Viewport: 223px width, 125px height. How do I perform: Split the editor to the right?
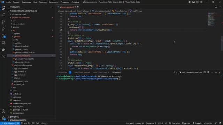point(216,7)
